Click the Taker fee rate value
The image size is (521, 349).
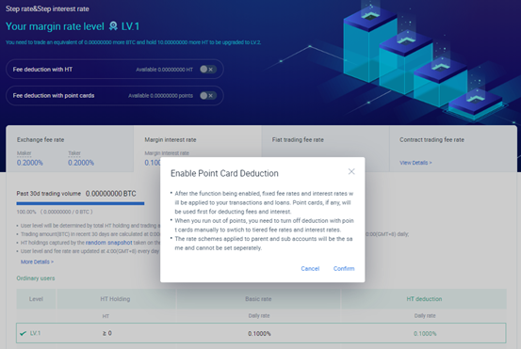[x=81, y=163]
